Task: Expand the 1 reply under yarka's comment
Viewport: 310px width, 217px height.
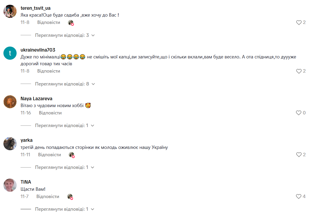Action: tap(65, 168)
